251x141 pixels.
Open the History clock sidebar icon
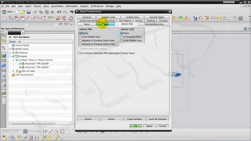tap(4, 85)
